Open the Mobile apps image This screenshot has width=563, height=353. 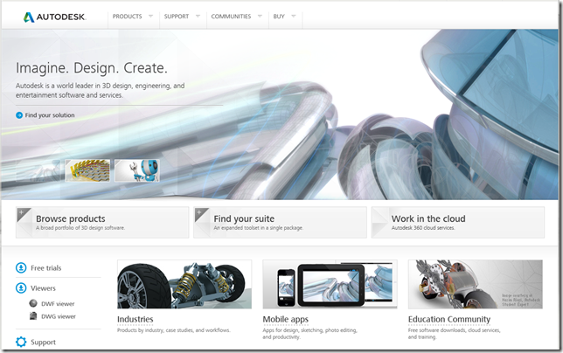click(x=330, y=284)
